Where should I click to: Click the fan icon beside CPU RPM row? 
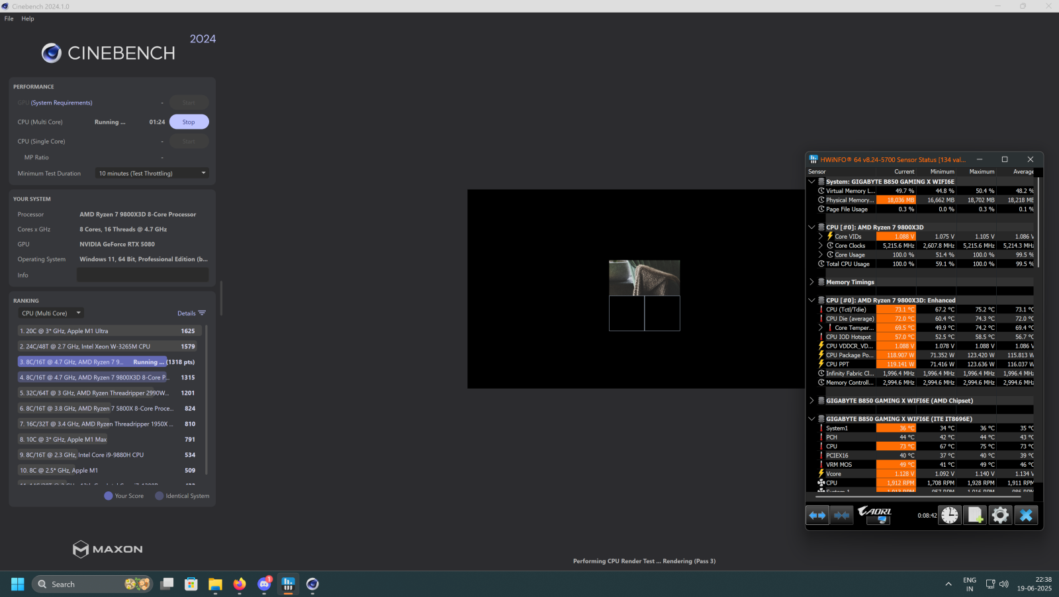click(x=821, y=483)
